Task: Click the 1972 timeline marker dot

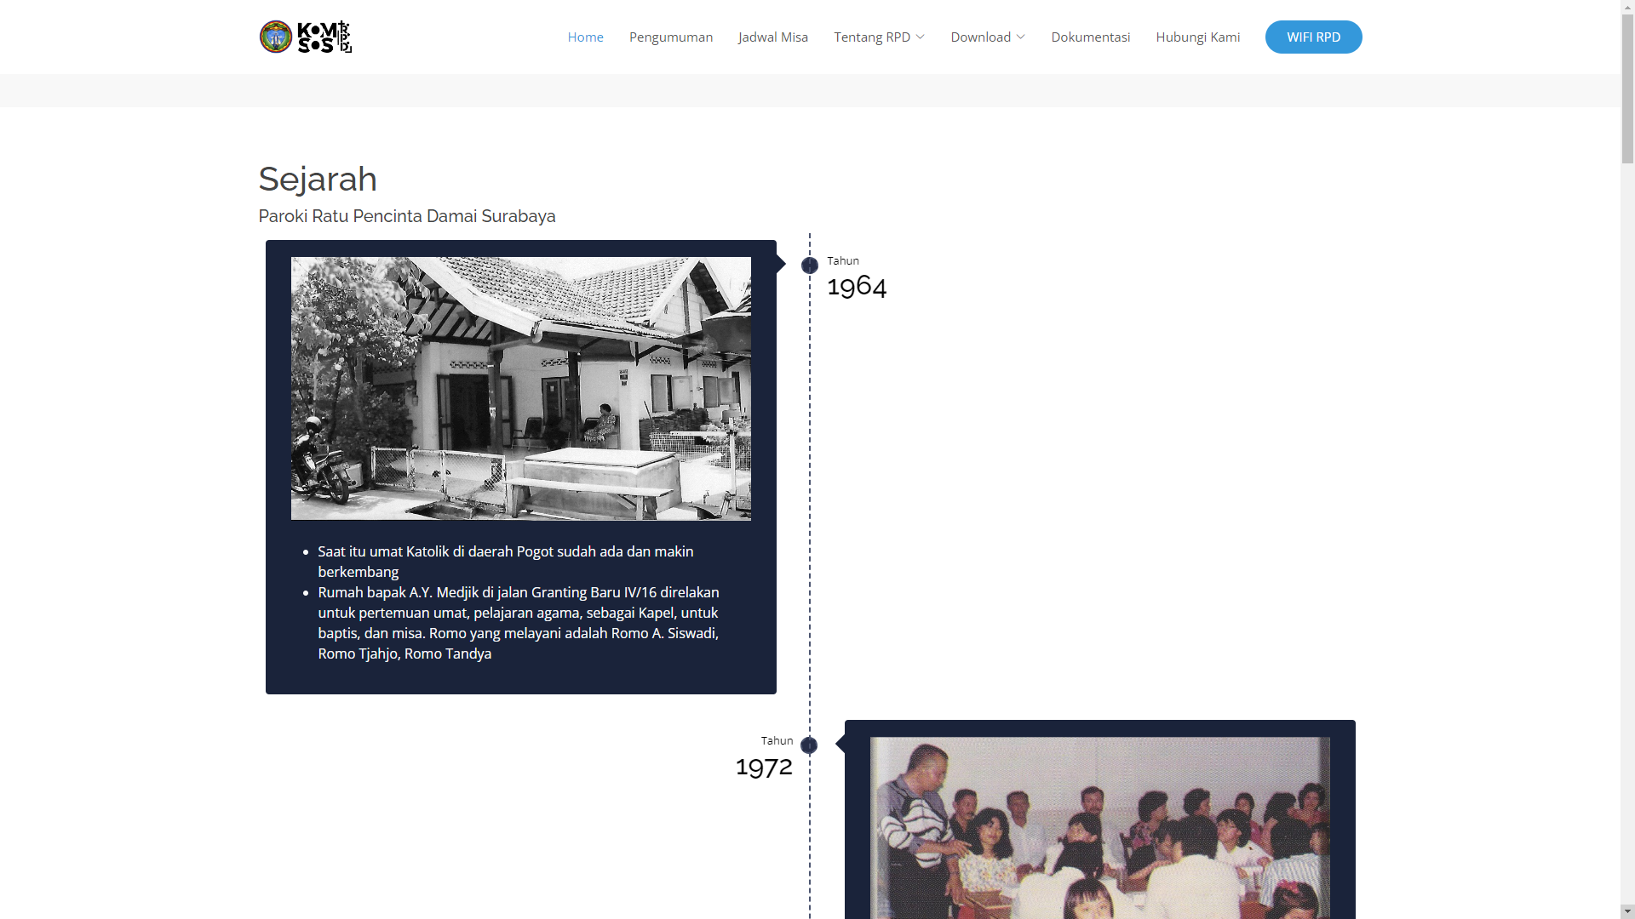Action: point(809,745)
